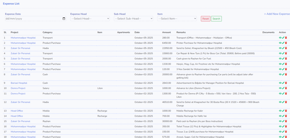Select the Rayhan category cell in row 15
This screenshot has width=290, height=138.
(46, 121)
